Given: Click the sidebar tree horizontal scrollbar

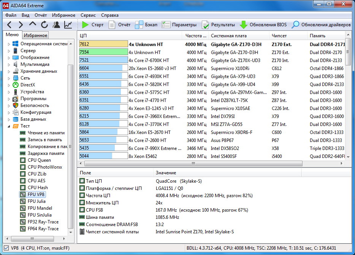Looking at the screenshot, I should (32, 239).
